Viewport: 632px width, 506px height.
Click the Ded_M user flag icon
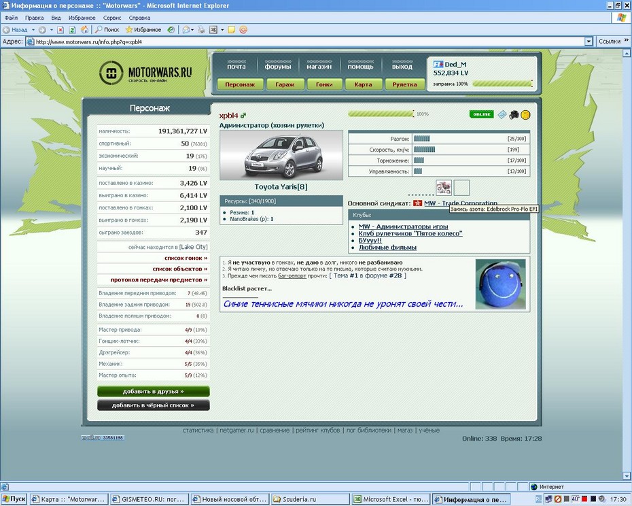[x=438, y=64]
